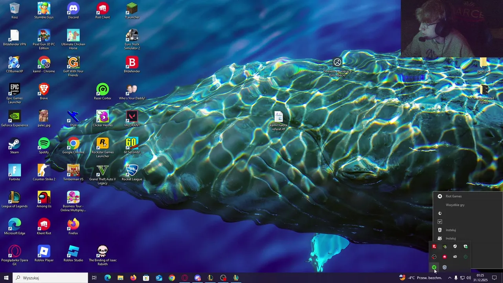Select the Rocket League desktop icon
The height and width of the screenshot is (283, 503).
[x=132, y=173]
